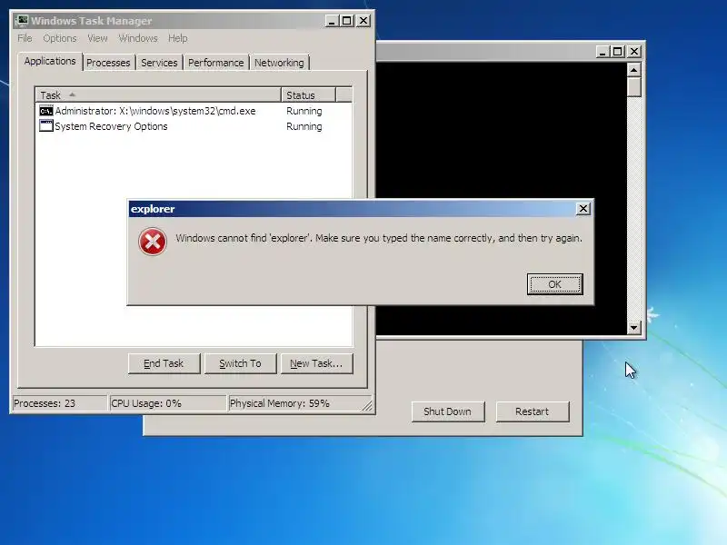Click the command prompt scrollbar thumb

pyautogui.click(x=633, y=87)
